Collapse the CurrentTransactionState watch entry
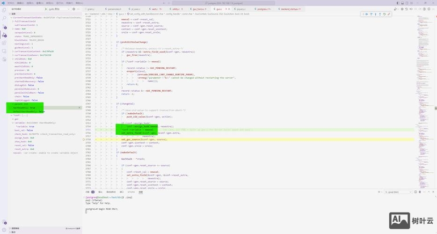The image size is (437, 234). point(11,17)
